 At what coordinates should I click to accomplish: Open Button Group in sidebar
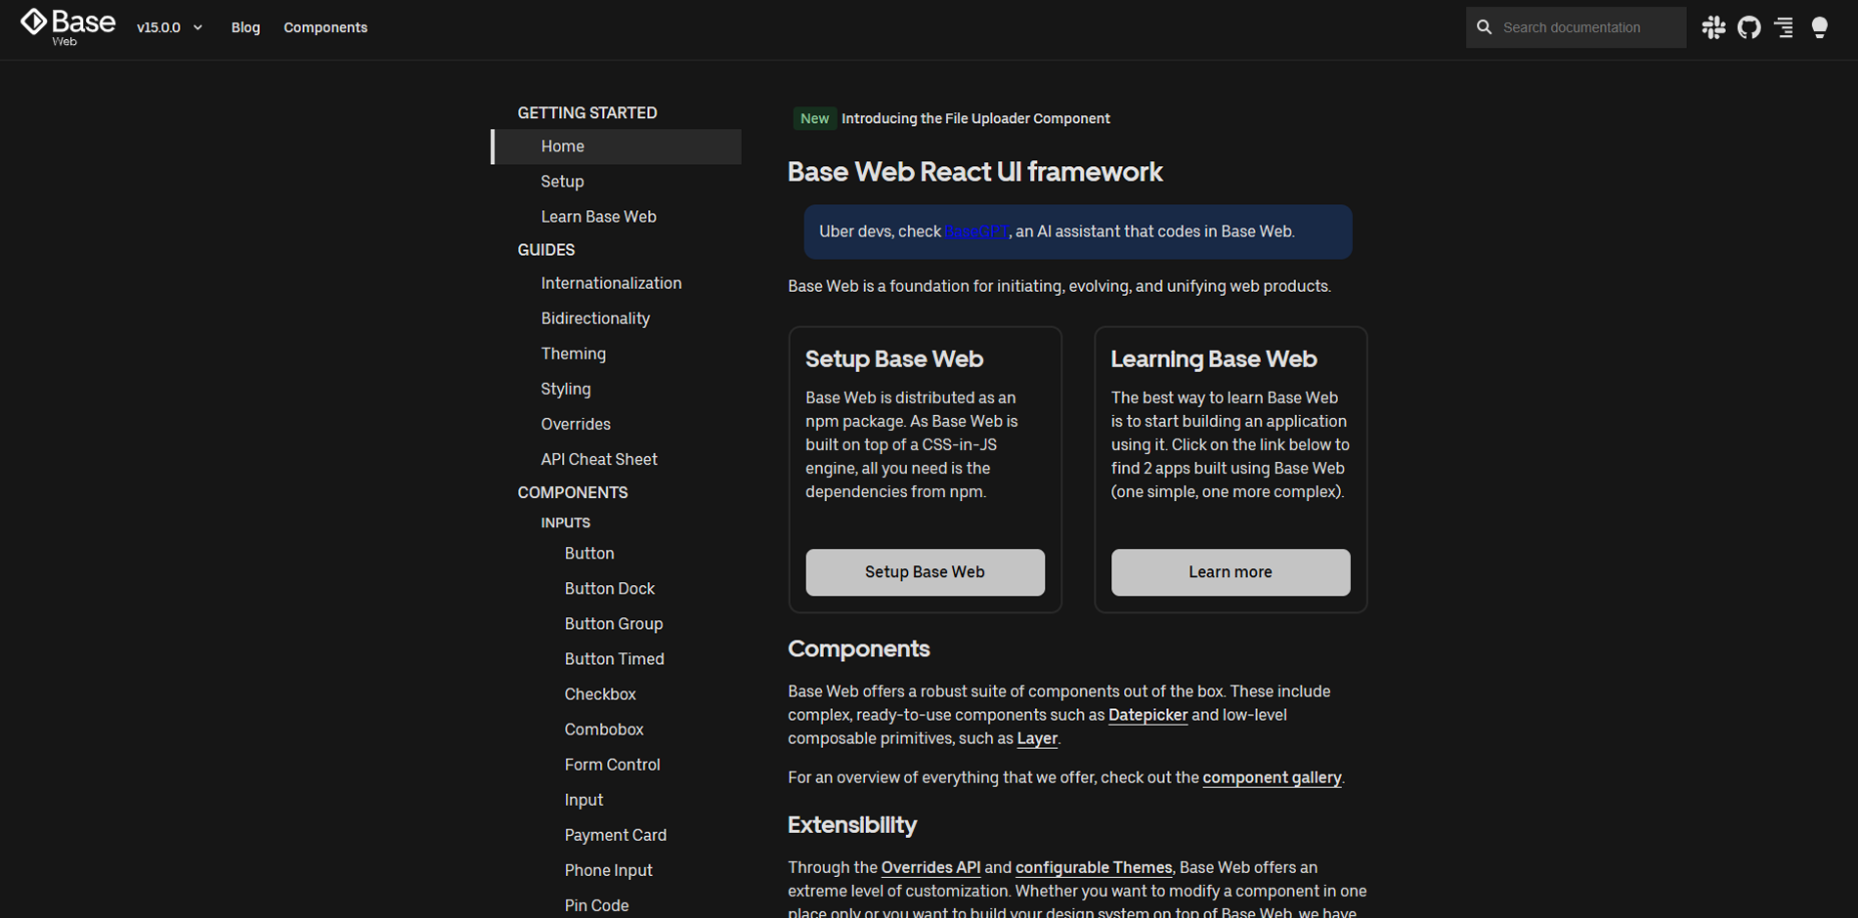pos(613,624)
